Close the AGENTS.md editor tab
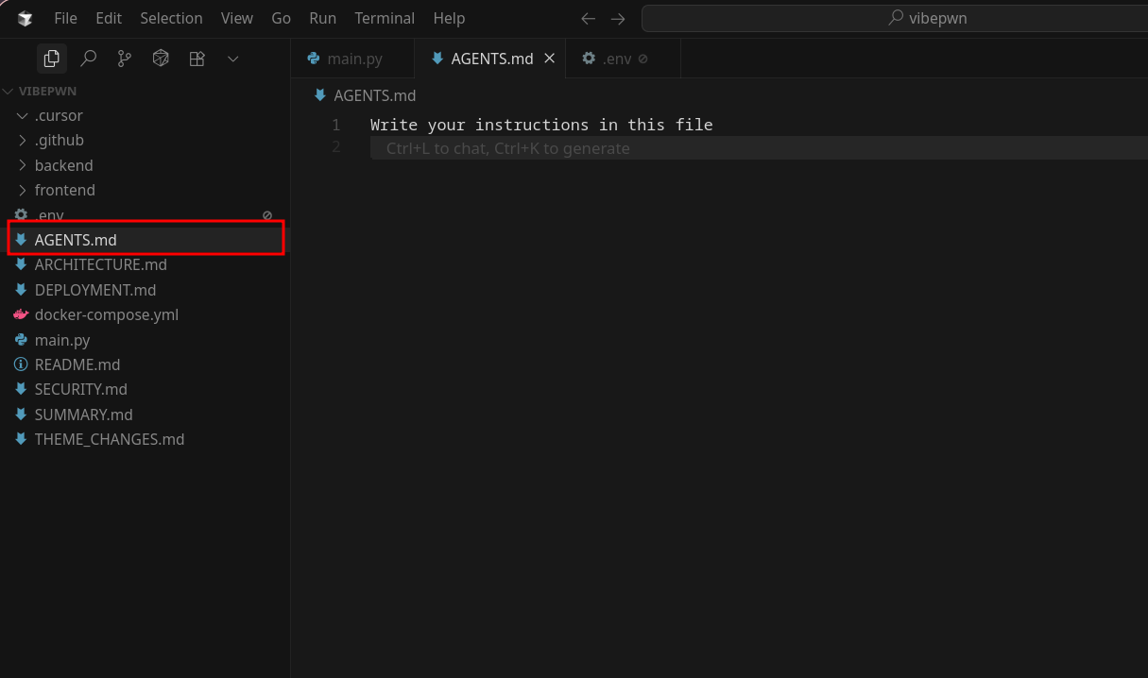Screen dimensions: 1148x678 [549, 59]
